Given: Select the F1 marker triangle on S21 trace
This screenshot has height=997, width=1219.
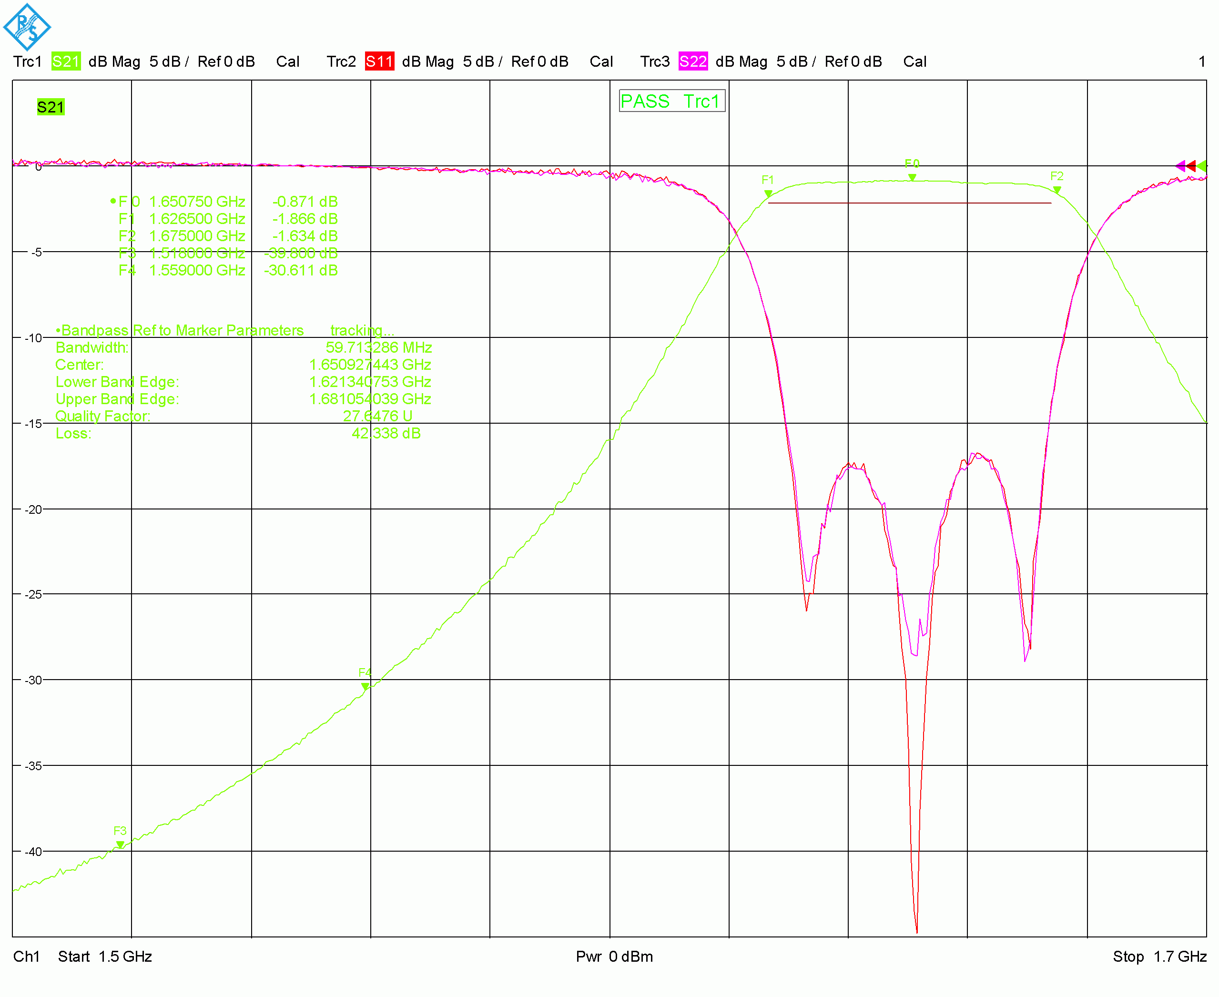Looking at the screenshot, I should [768, 194].
